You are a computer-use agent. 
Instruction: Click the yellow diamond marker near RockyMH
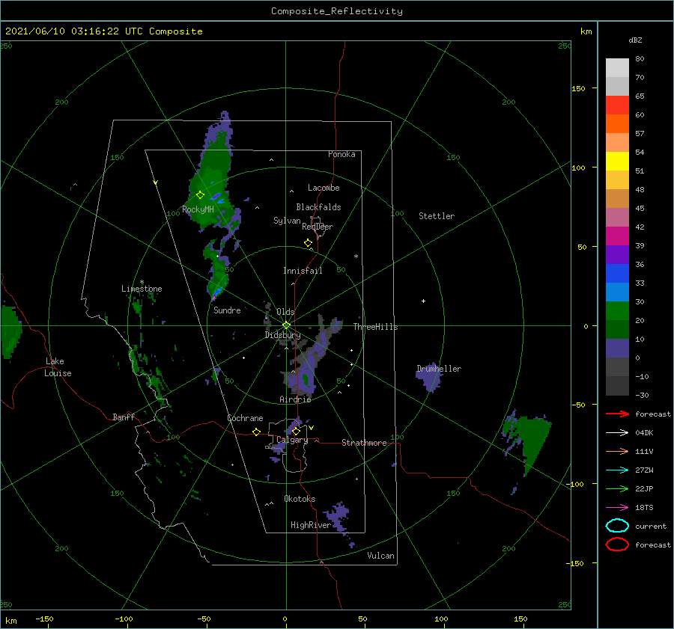pyautogui.click(x=200, y=195)
